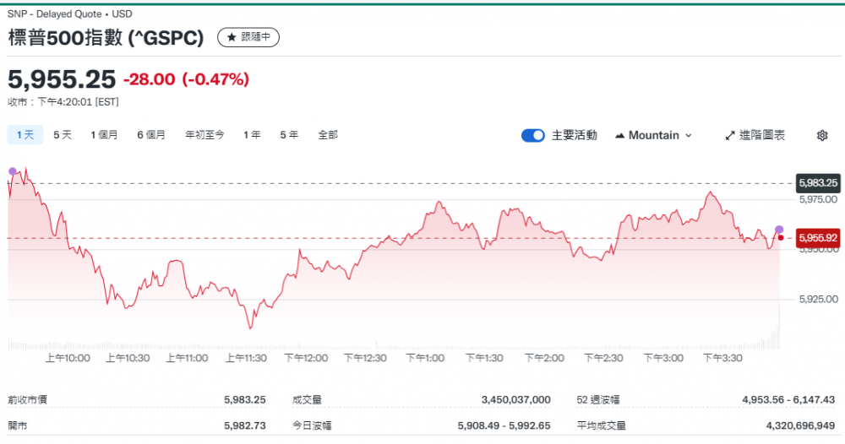Select the 1個月 range tab
The width and height of the screenshot is (845, 444).
(105, 134)
